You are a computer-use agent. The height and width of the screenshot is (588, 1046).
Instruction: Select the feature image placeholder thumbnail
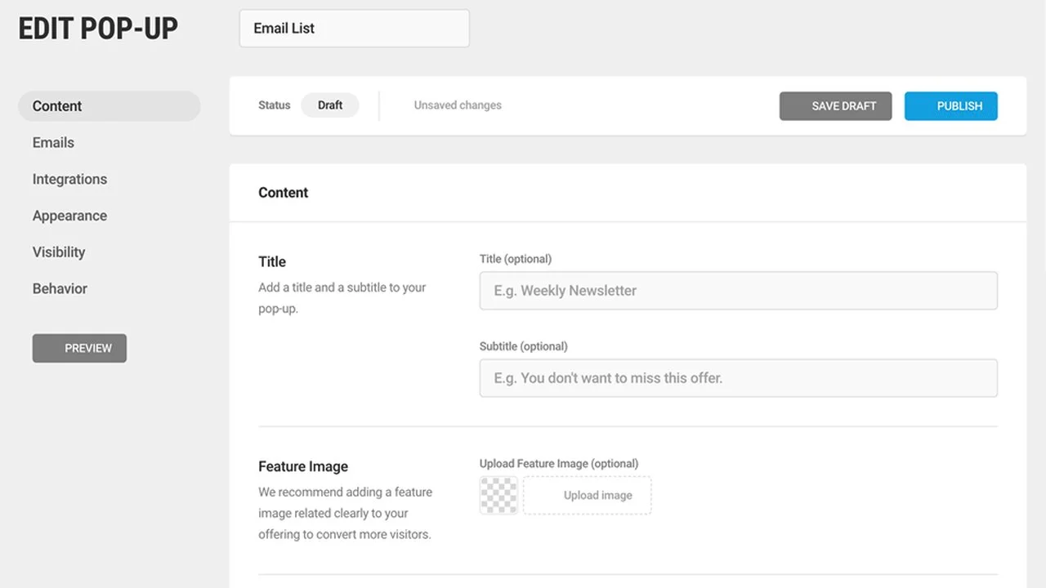tap(498, 495)
